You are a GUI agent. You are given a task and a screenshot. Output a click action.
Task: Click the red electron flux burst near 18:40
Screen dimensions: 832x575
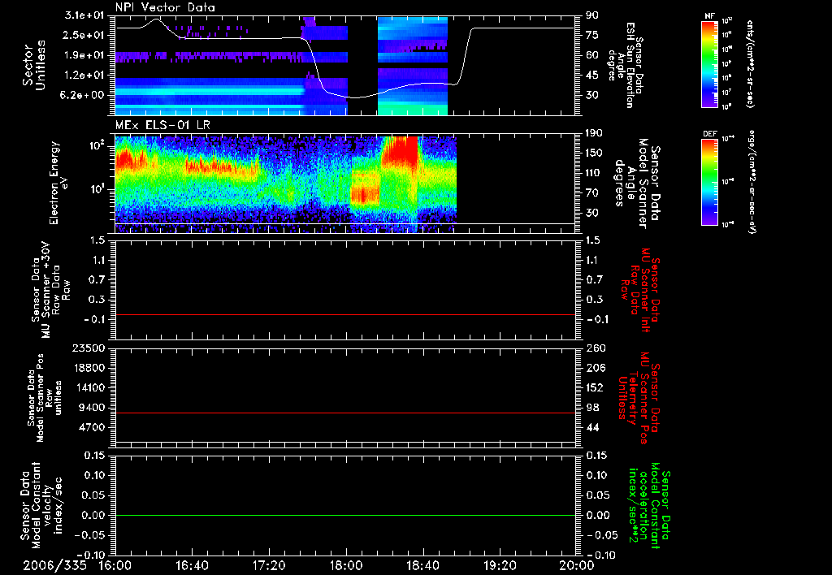(401, 150)
